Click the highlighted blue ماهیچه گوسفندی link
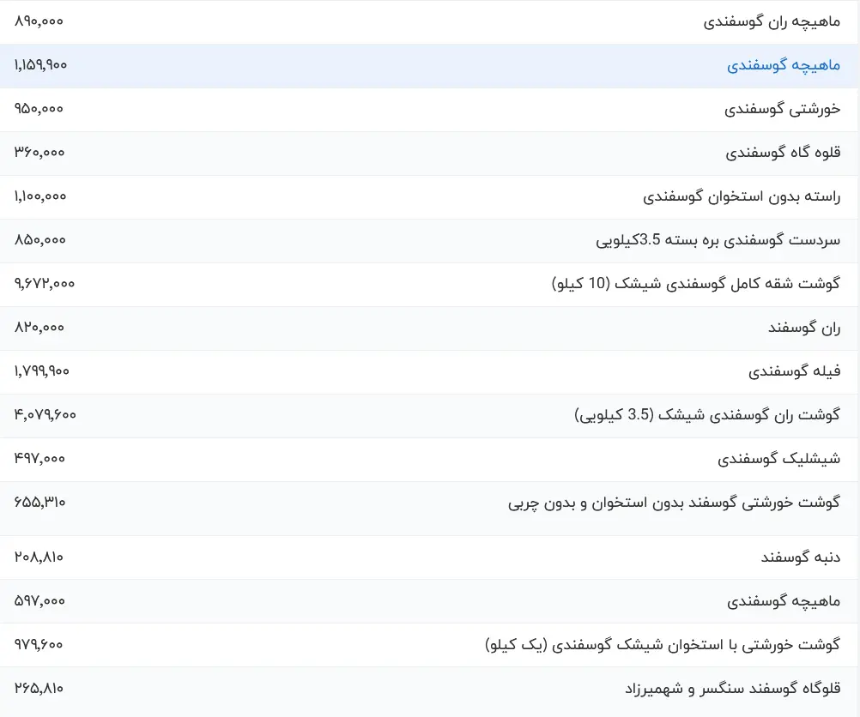Screen dimensions: 860x717 (784, 65)
